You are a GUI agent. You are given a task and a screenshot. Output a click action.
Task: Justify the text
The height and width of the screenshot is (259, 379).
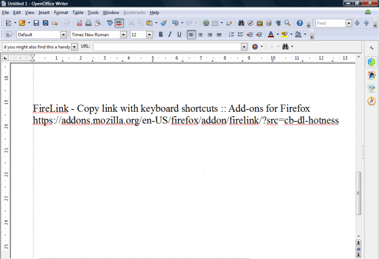tap(219, 35)
